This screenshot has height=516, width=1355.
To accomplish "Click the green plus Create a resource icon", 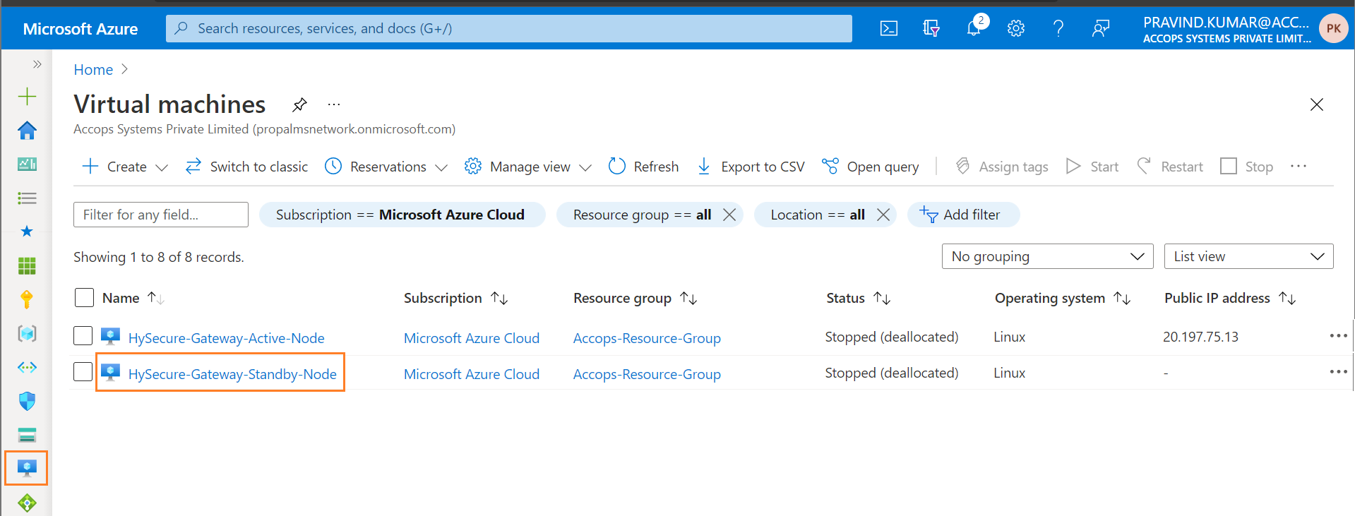I will (27, 96).
